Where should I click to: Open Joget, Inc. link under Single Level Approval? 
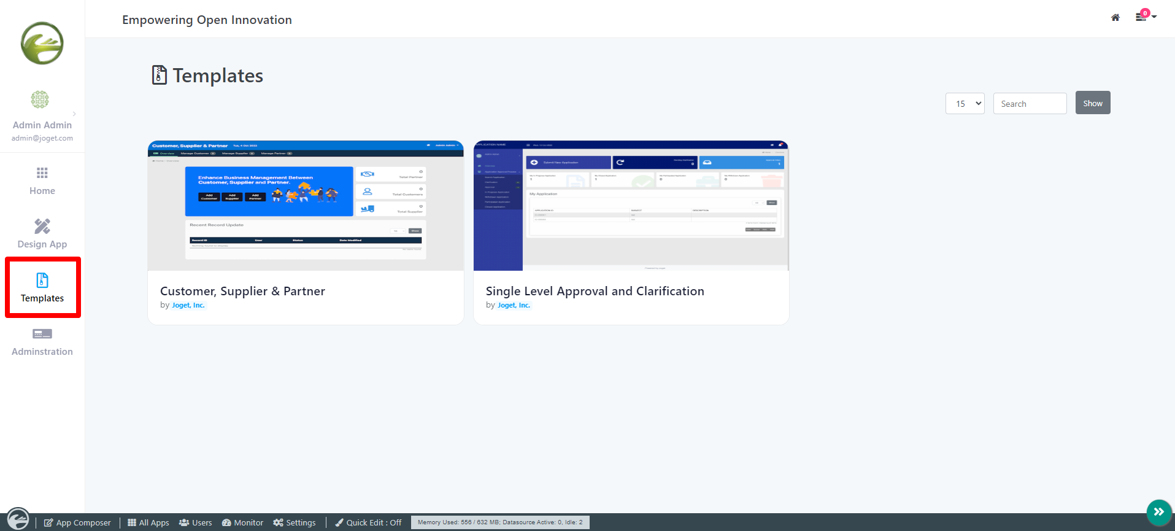coord(514,305)
